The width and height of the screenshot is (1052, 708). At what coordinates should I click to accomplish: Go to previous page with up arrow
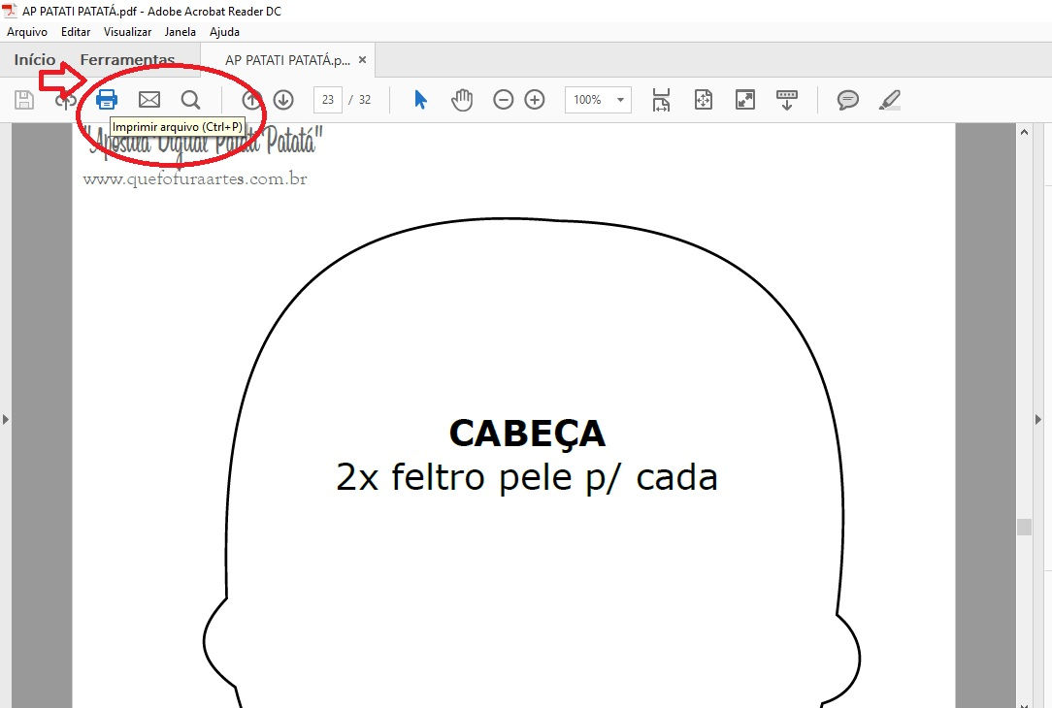pyautogui.click(x=249, y=99)
